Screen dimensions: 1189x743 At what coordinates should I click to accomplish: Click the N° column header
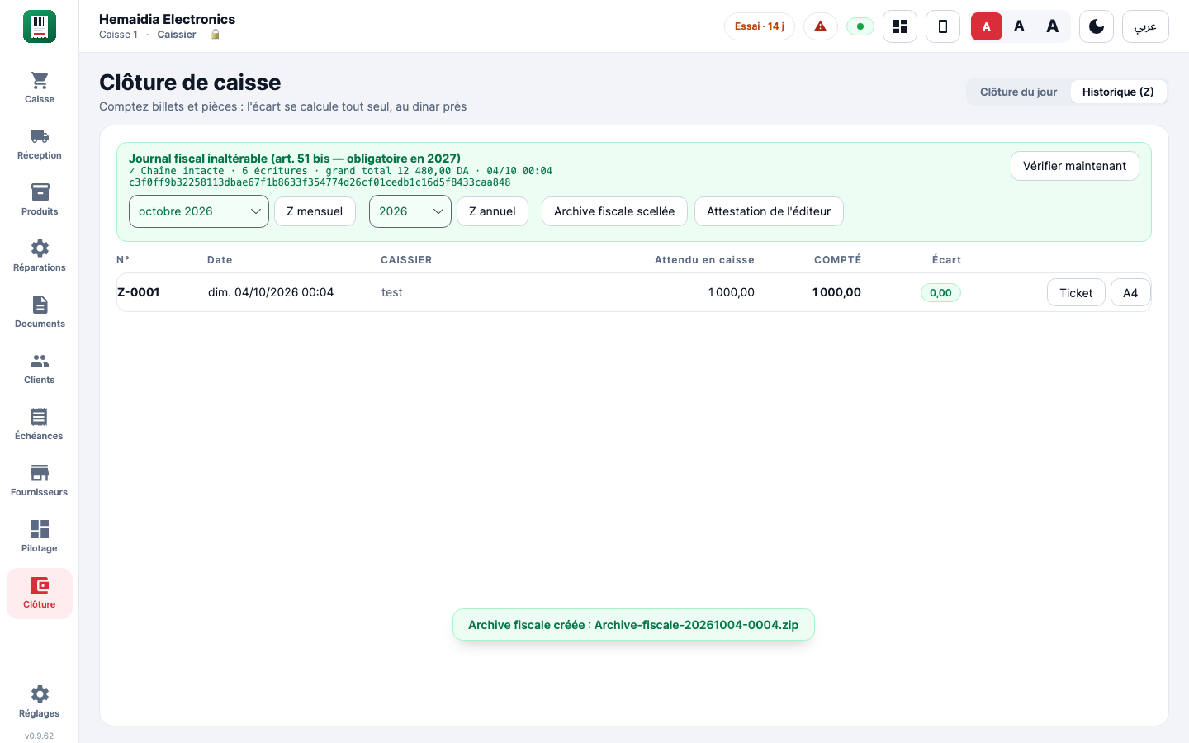click(x=123, y=260)
